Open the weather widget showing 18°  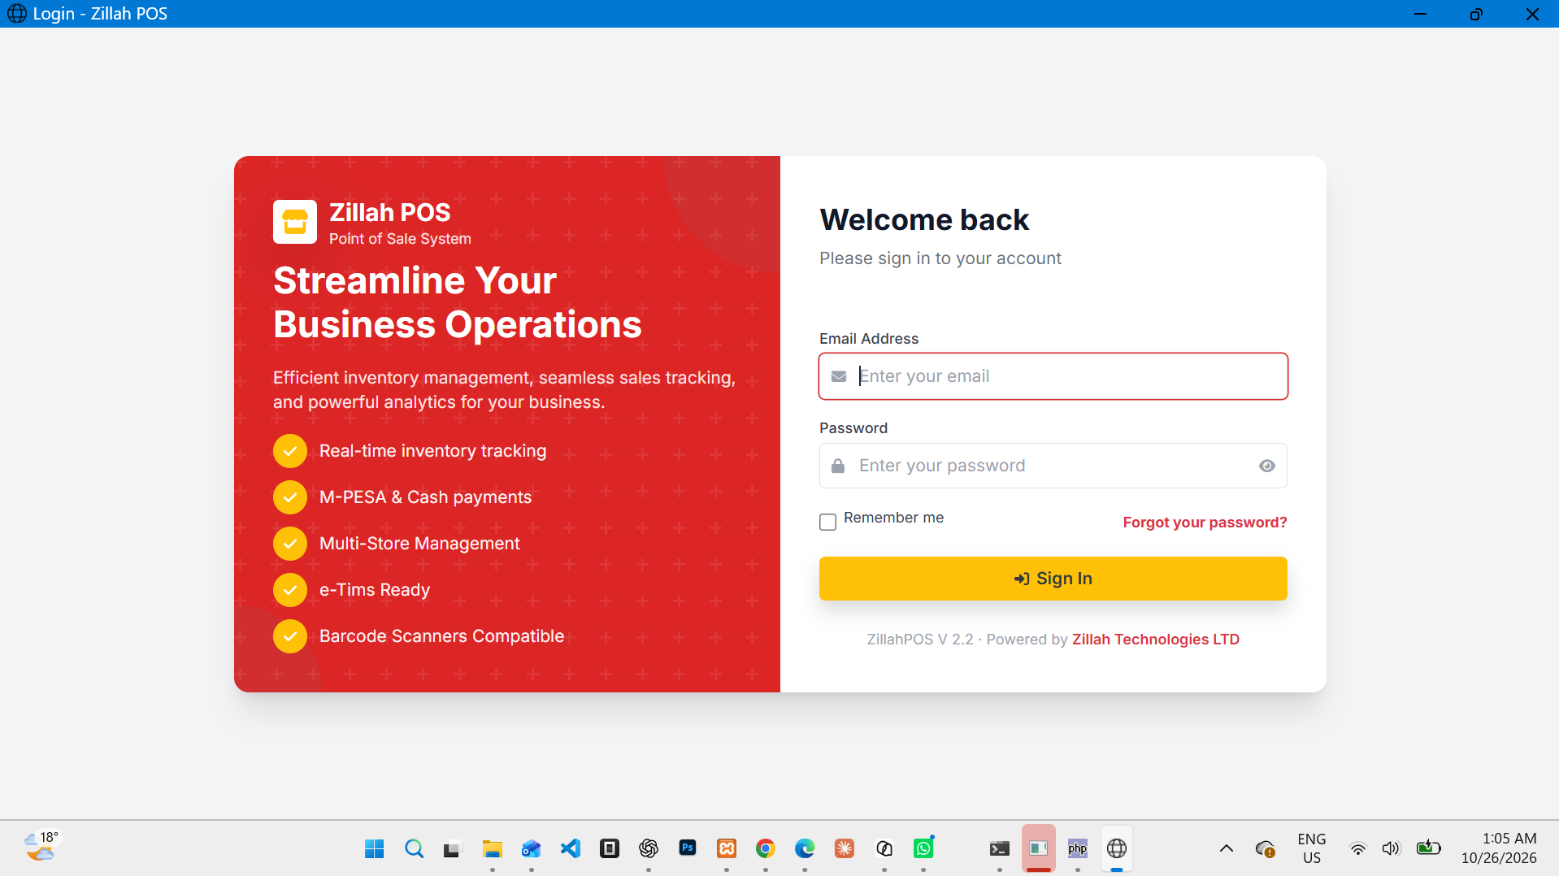(41, 847)
